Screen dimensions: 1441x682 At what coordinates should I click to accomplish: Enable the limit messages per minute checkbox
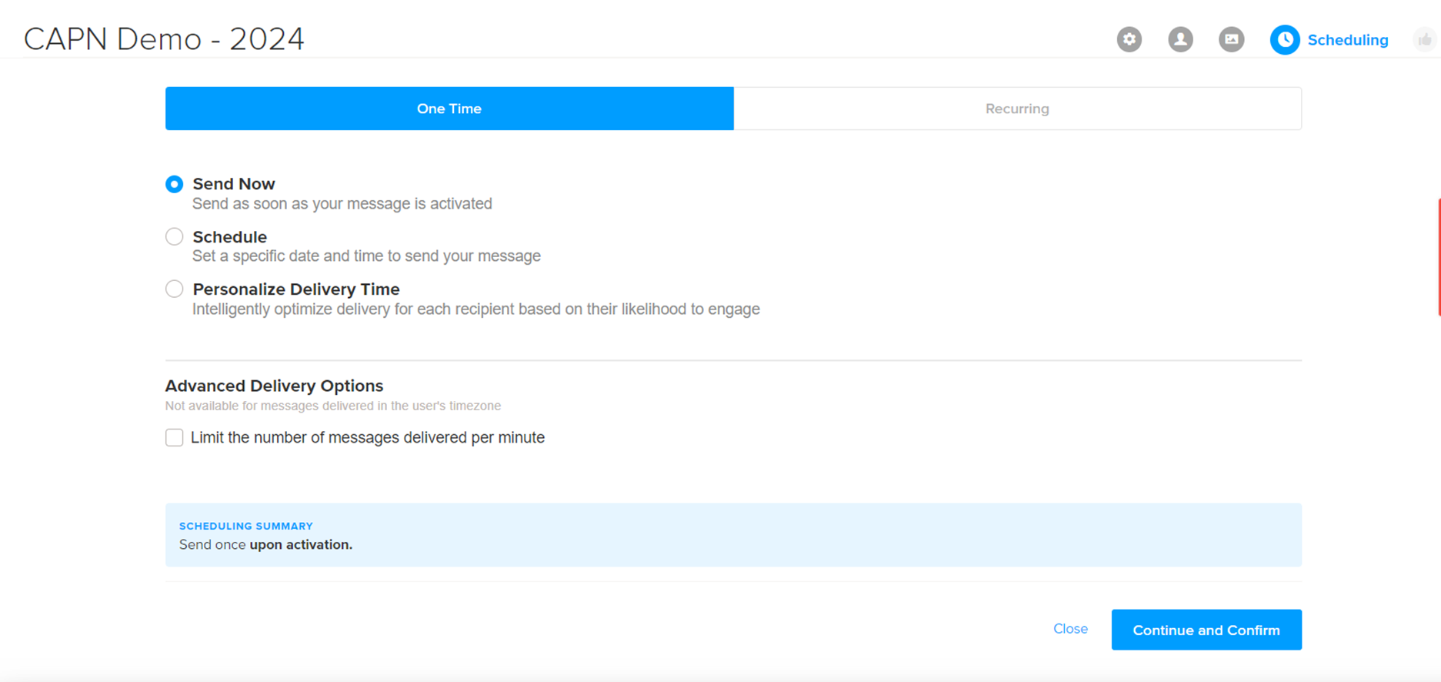tap(175, 437)
